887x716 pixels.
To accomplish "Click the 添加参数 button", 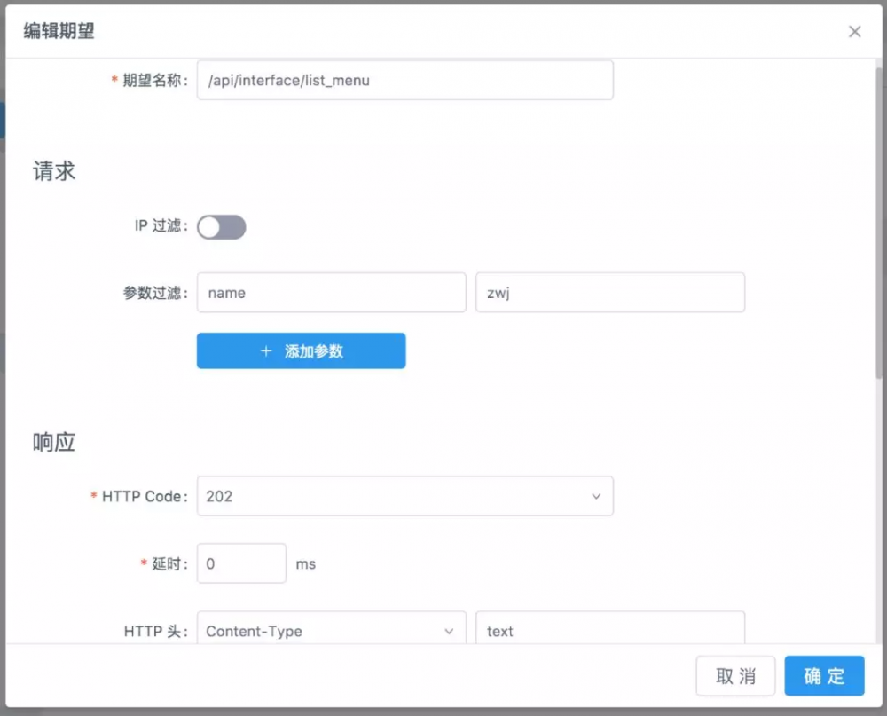I will [x=301, y=350].
